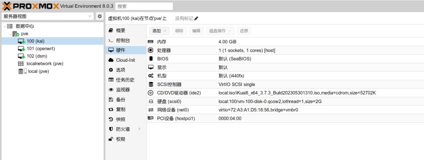Screen dimensions: 424x160
Task: Select the 机型 machine type row
Action: point(285,76)
